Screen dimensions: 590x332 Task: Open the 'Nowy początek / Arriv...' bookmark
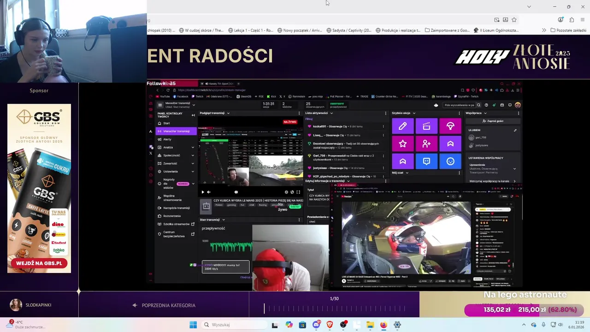(x=300, y=30)
